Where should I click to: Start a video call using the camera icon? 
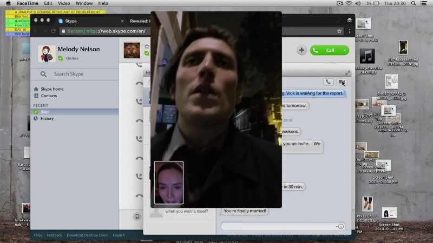click(342, 82)
